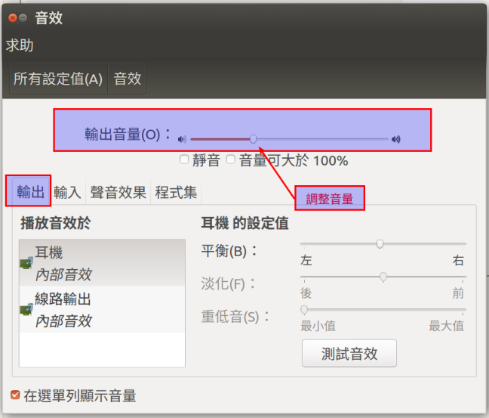Click the 右 balance label
This screenshot has width=489, height=418.
(x=458, y=260)
